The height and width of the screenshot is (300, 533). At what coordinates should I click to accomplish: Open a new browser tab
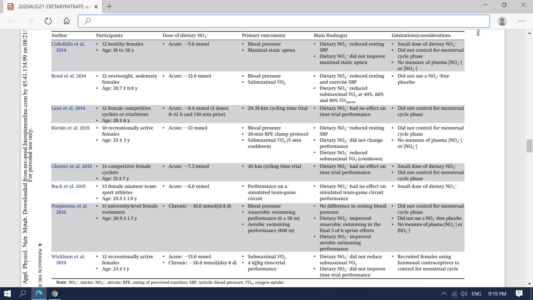coord(109,6)
